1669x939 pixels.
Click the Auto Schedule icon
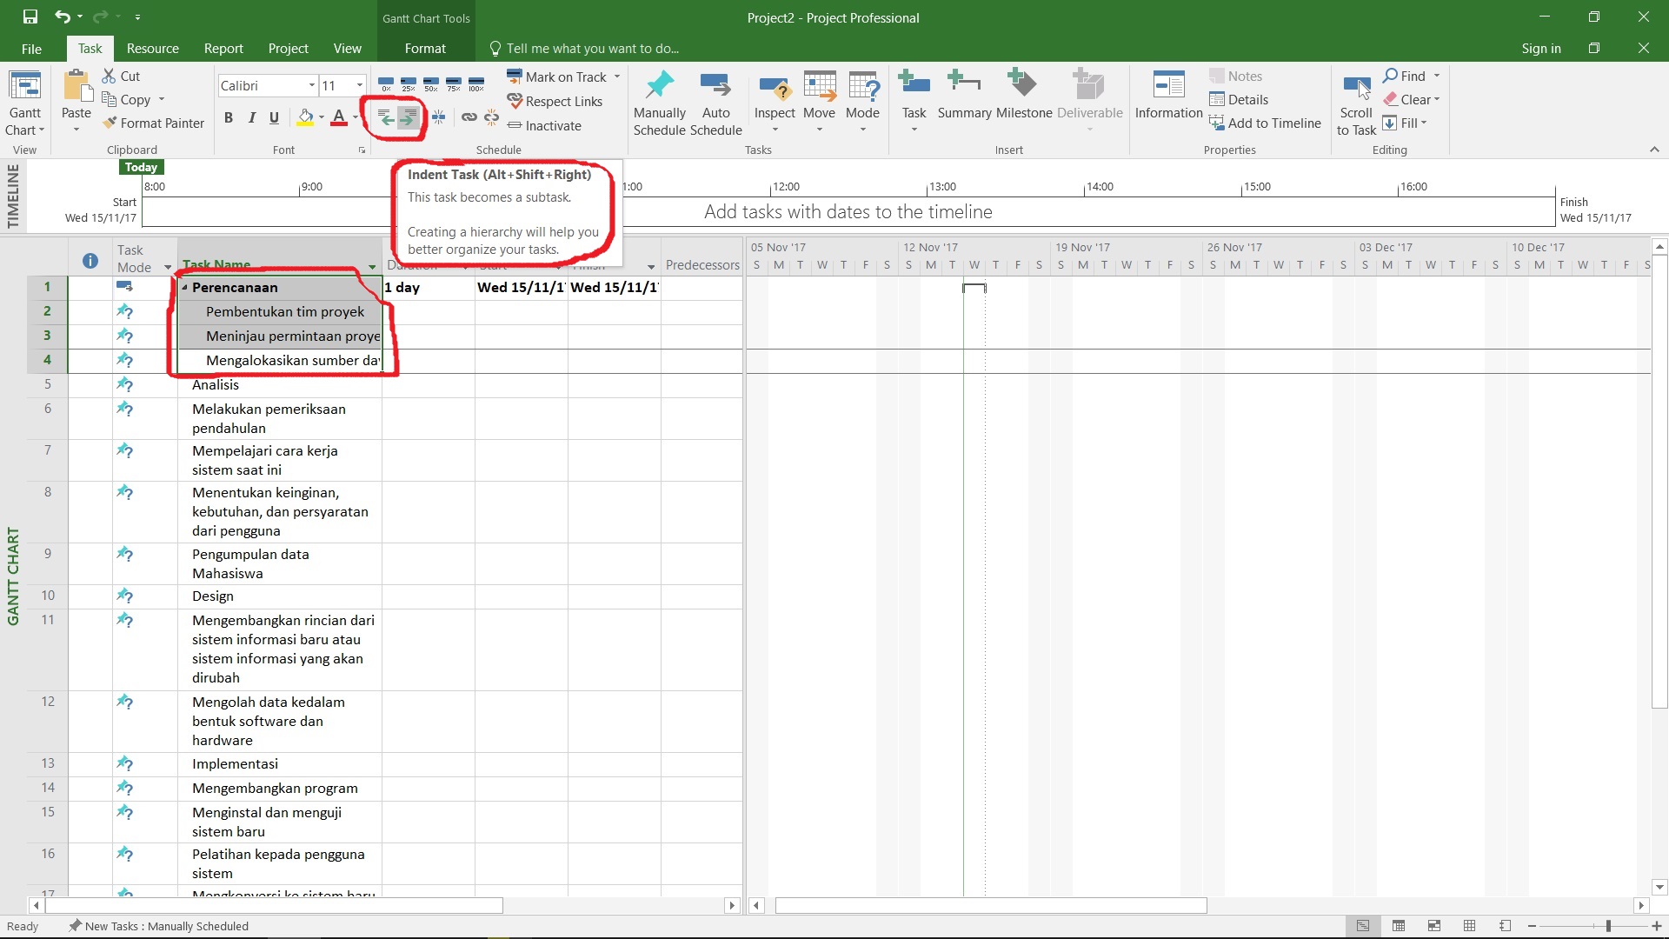pos(715,85)
